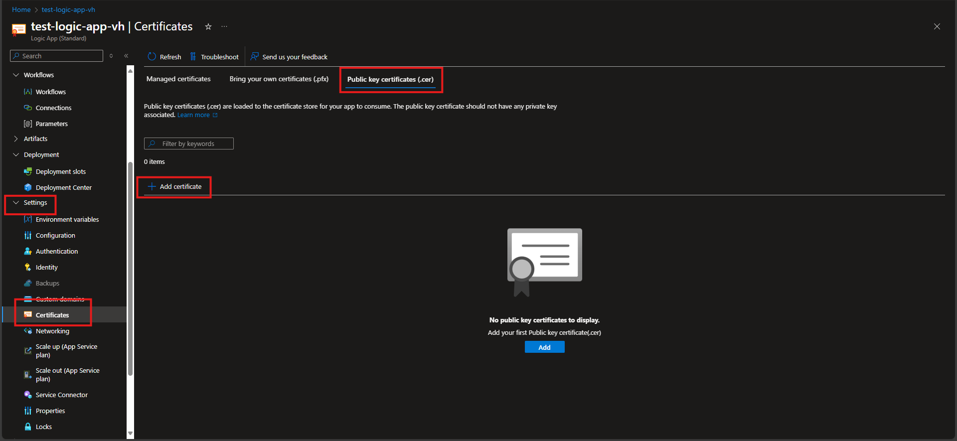Switch to the Managed certificates tab

point(178,79)
